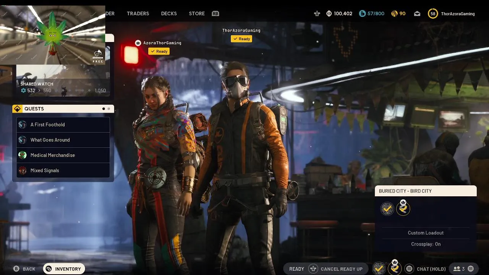The height and width of the screenshot is (275, 489).
Task: Click Cancel Ready Up button
Action: tap(342, 269)
